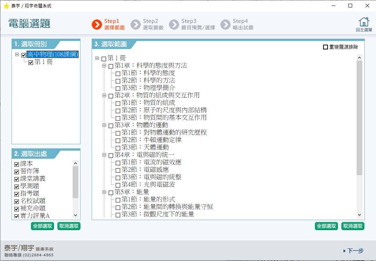Click the 選取出處 list scroll up arrow

[x=76, y=163]
